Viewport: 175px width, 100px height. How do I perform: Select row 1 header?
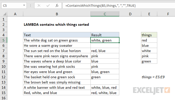pyautogui.click(x=3, y=19)
